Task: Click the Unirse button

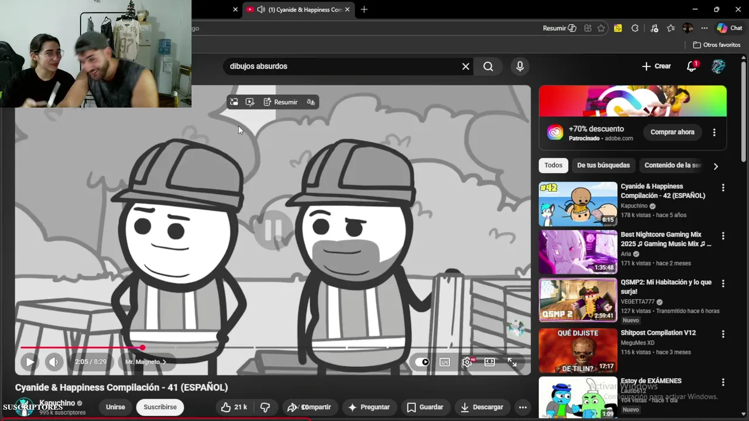Action: (115, 407)
